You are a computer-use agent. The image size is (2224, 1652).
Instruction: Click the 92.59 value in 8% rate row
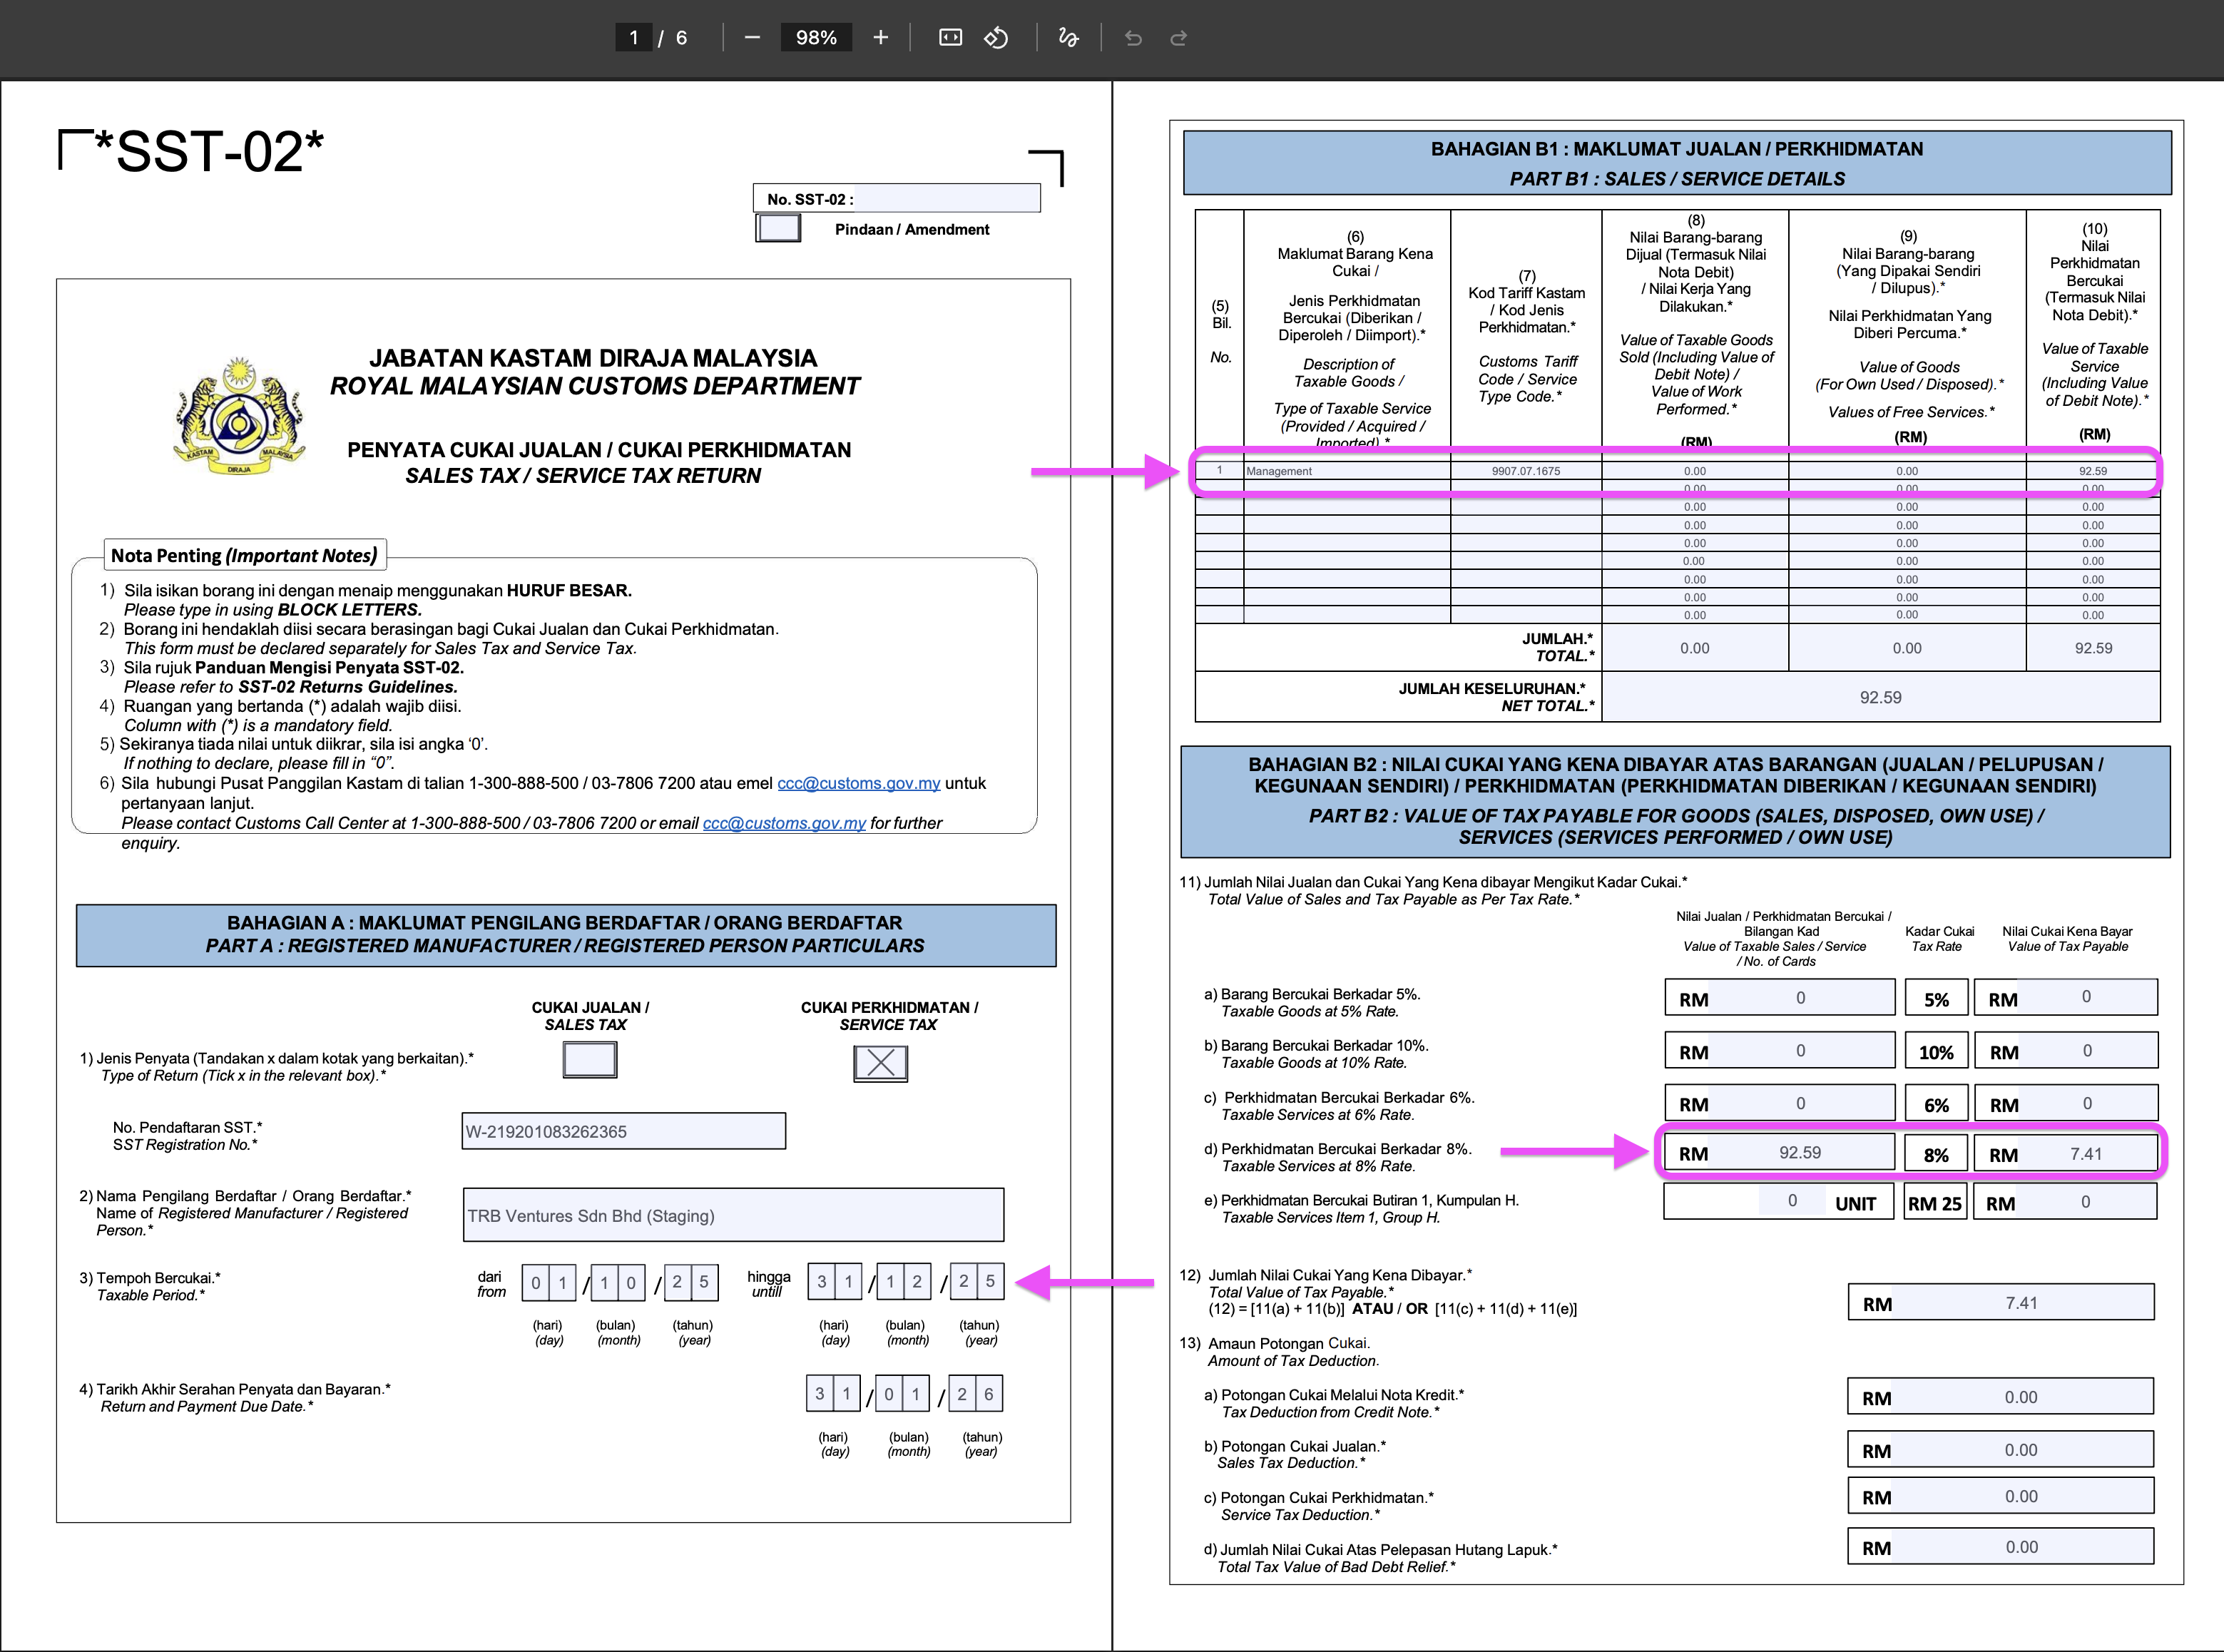1799,1153
